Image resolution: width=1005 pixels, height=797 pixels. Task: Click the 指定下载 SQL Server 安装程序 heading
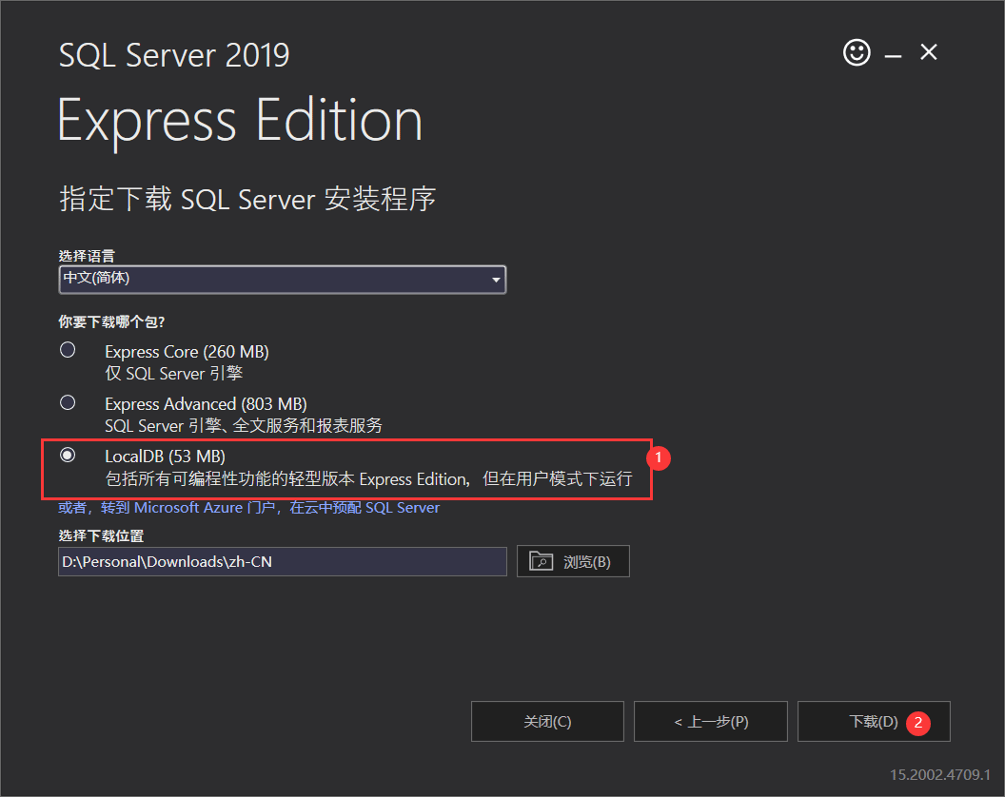pos(247,200)
